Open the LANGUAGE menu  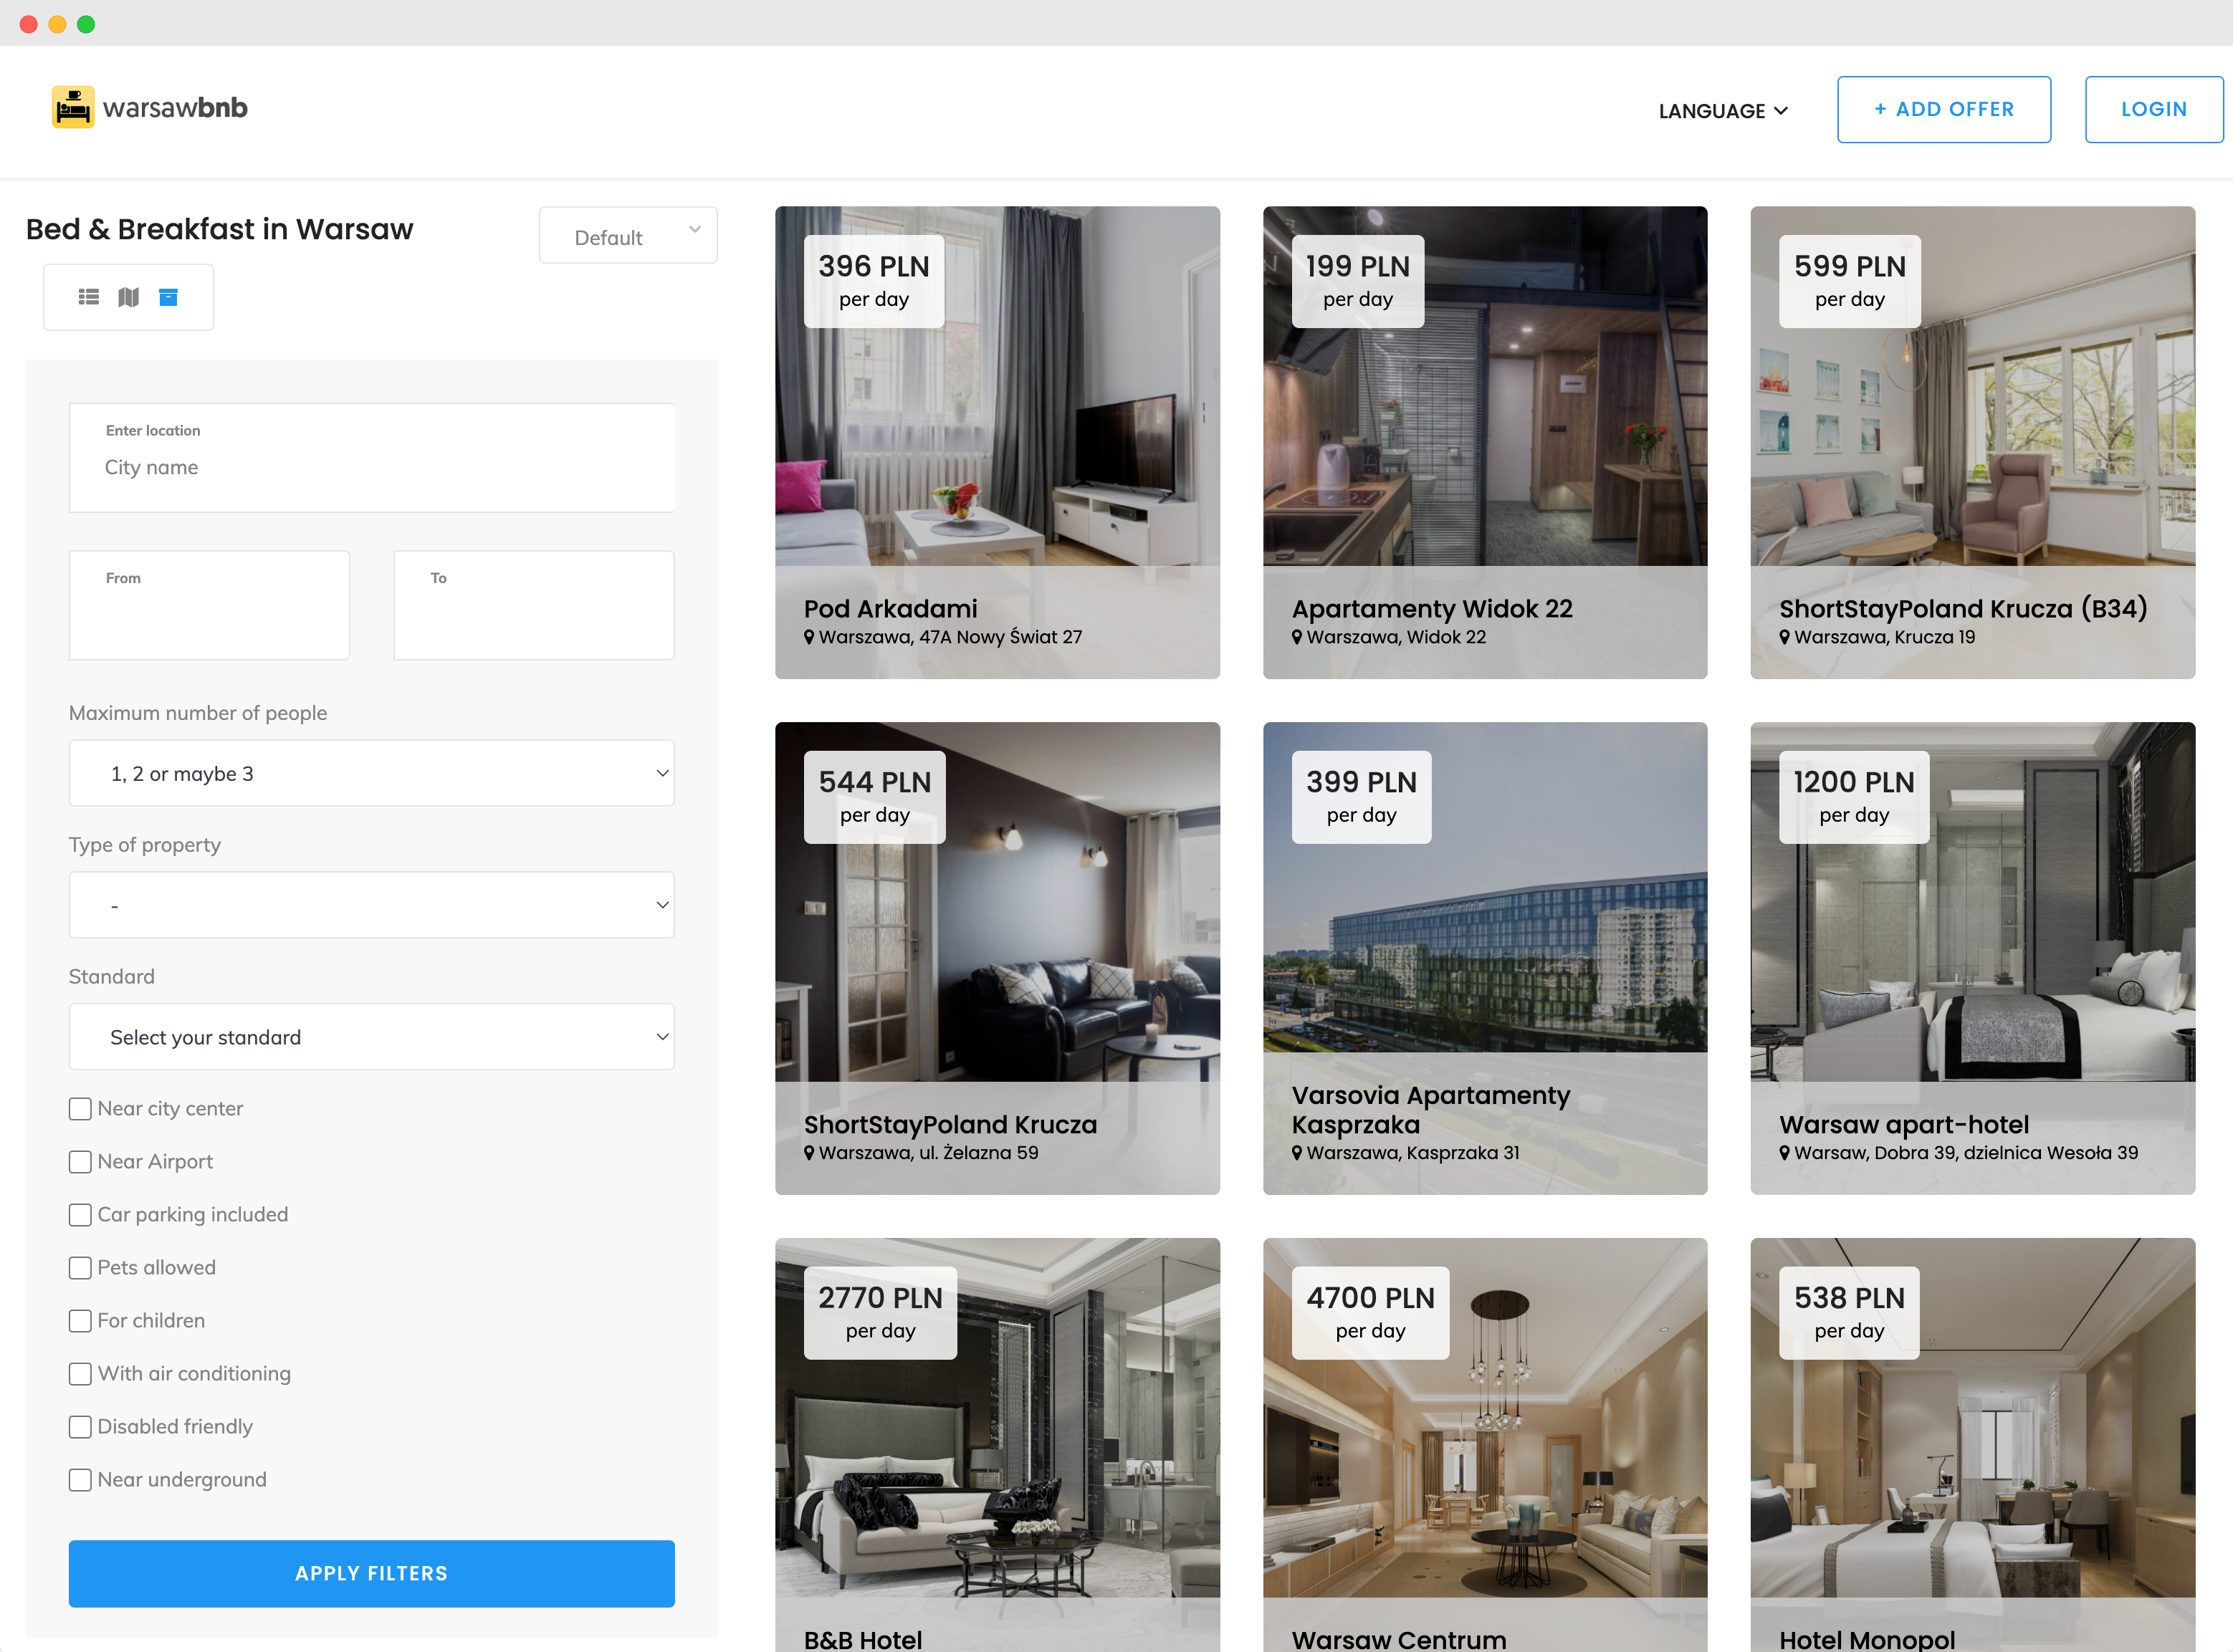(x=1722, y=111)
